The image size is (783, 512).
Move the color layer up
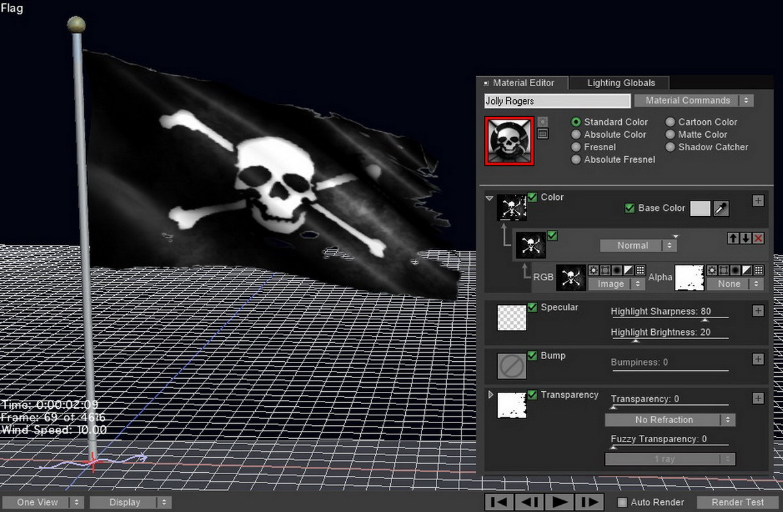tap(733, 239)
